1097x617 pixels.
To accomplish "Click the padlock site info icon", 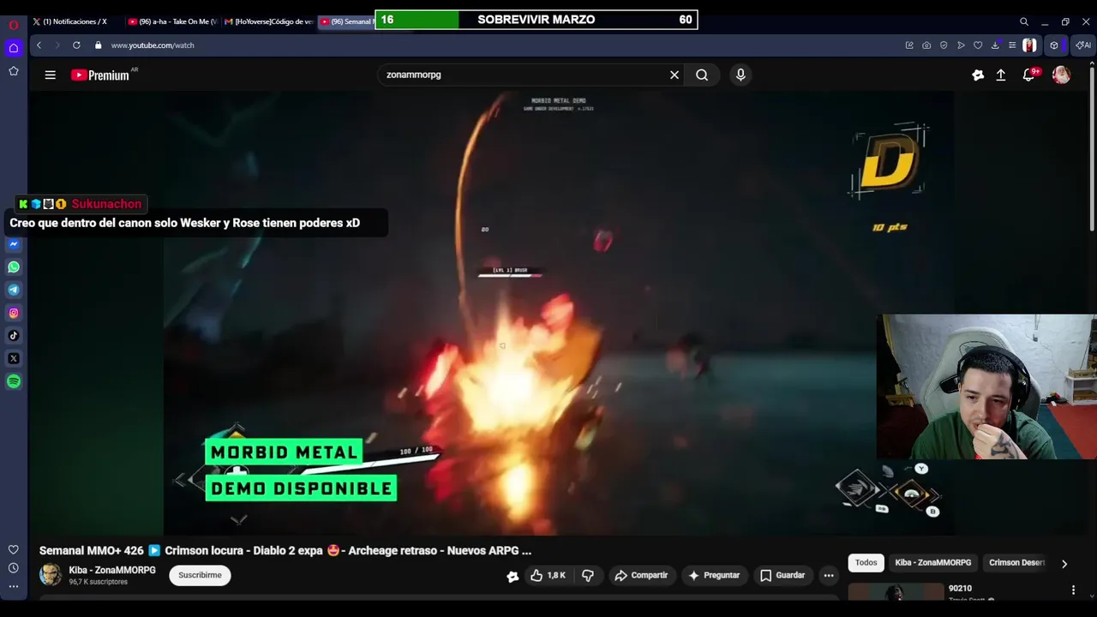I will point(98,45).
